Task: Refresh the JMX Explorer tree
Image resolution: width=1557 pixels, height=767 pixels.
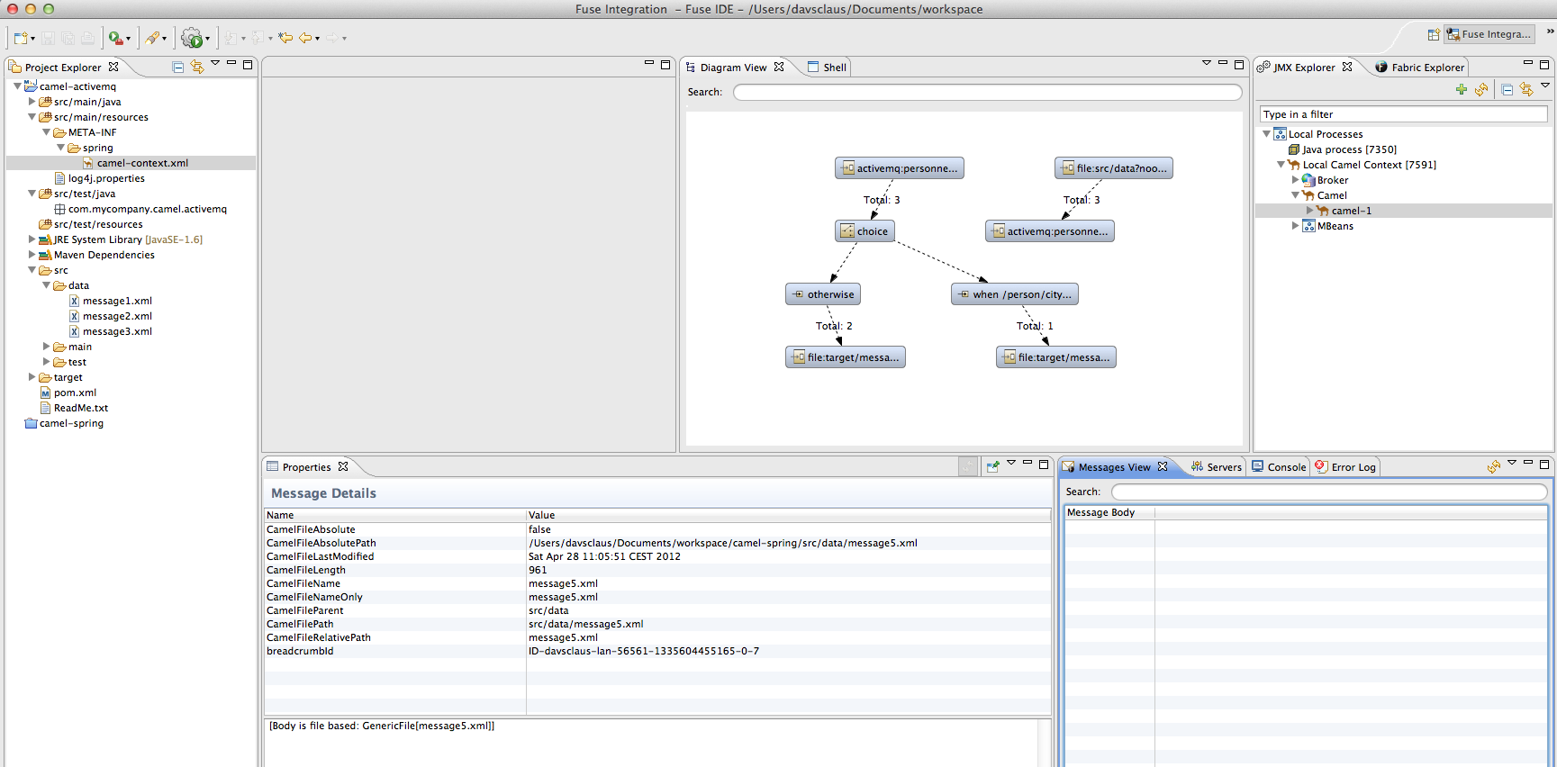Action: 1481,89
